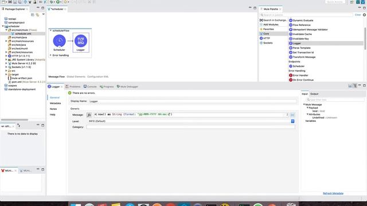Click the Quick Access search box
Image resolution: width=367 pixels, height=206 pixels.
click(335, 2)
